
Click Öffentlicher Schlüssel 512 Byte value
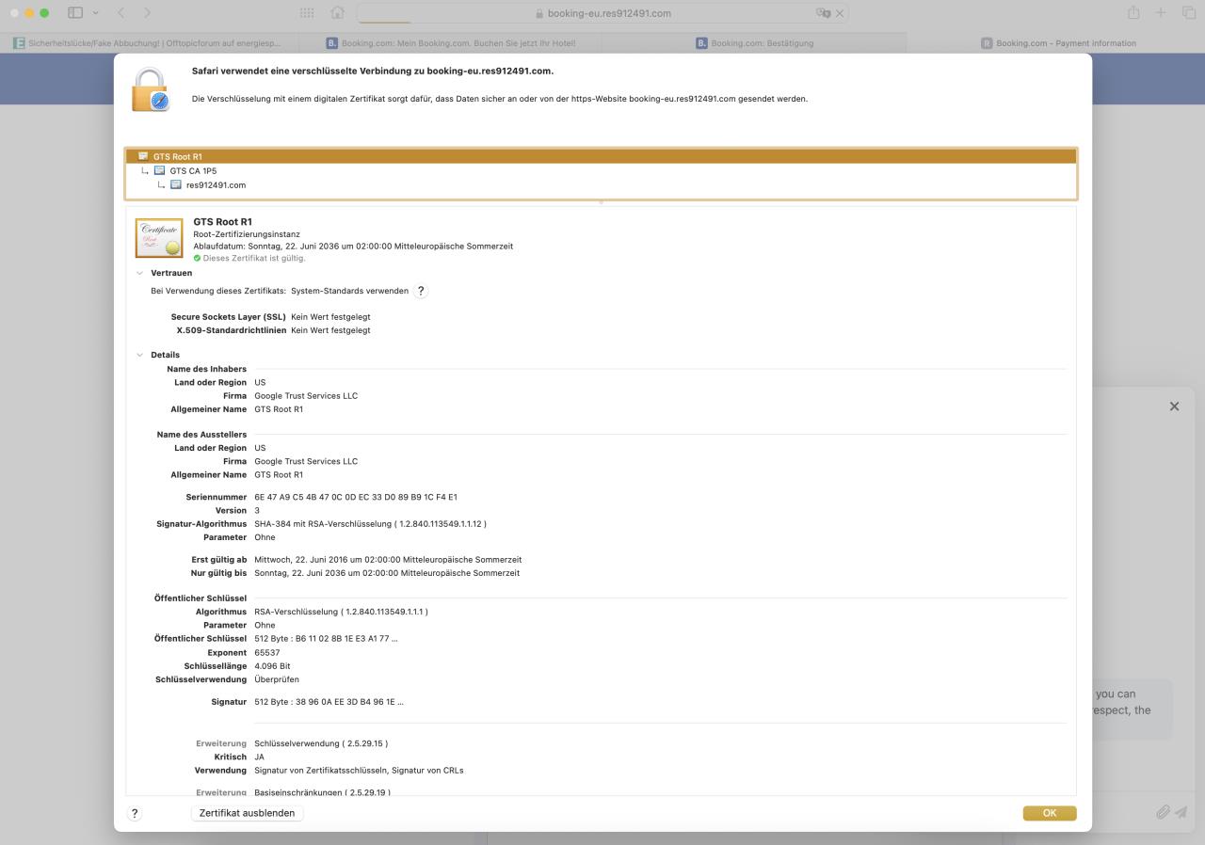326,639
